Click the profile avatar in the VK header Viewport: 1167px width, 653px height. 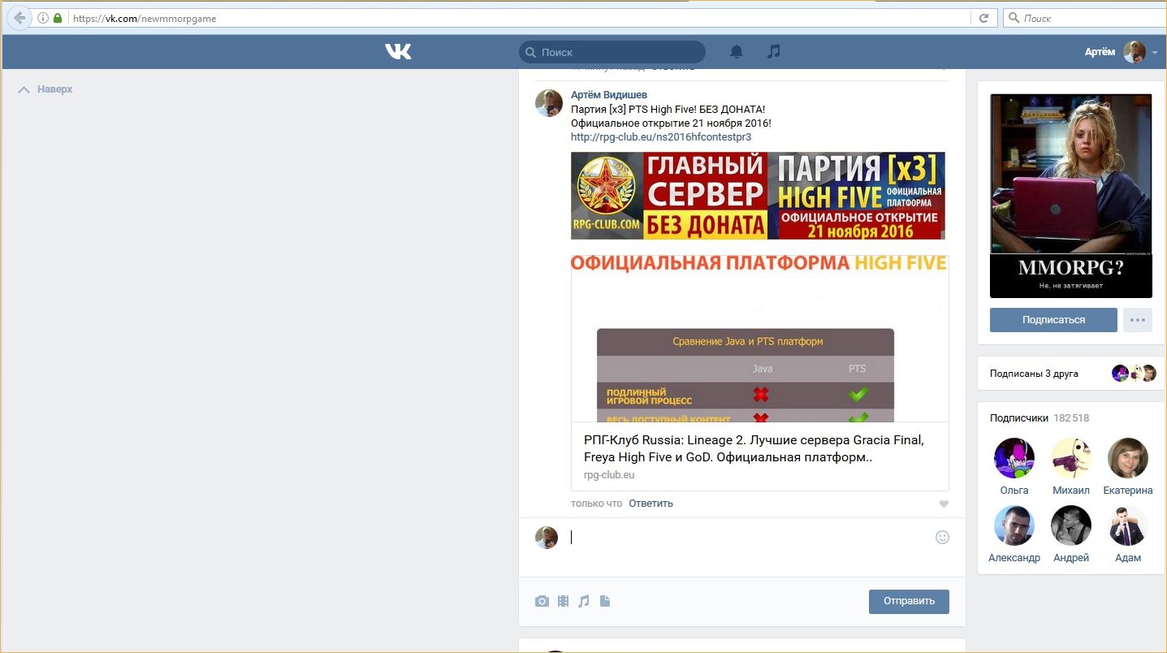point(1135,52)
